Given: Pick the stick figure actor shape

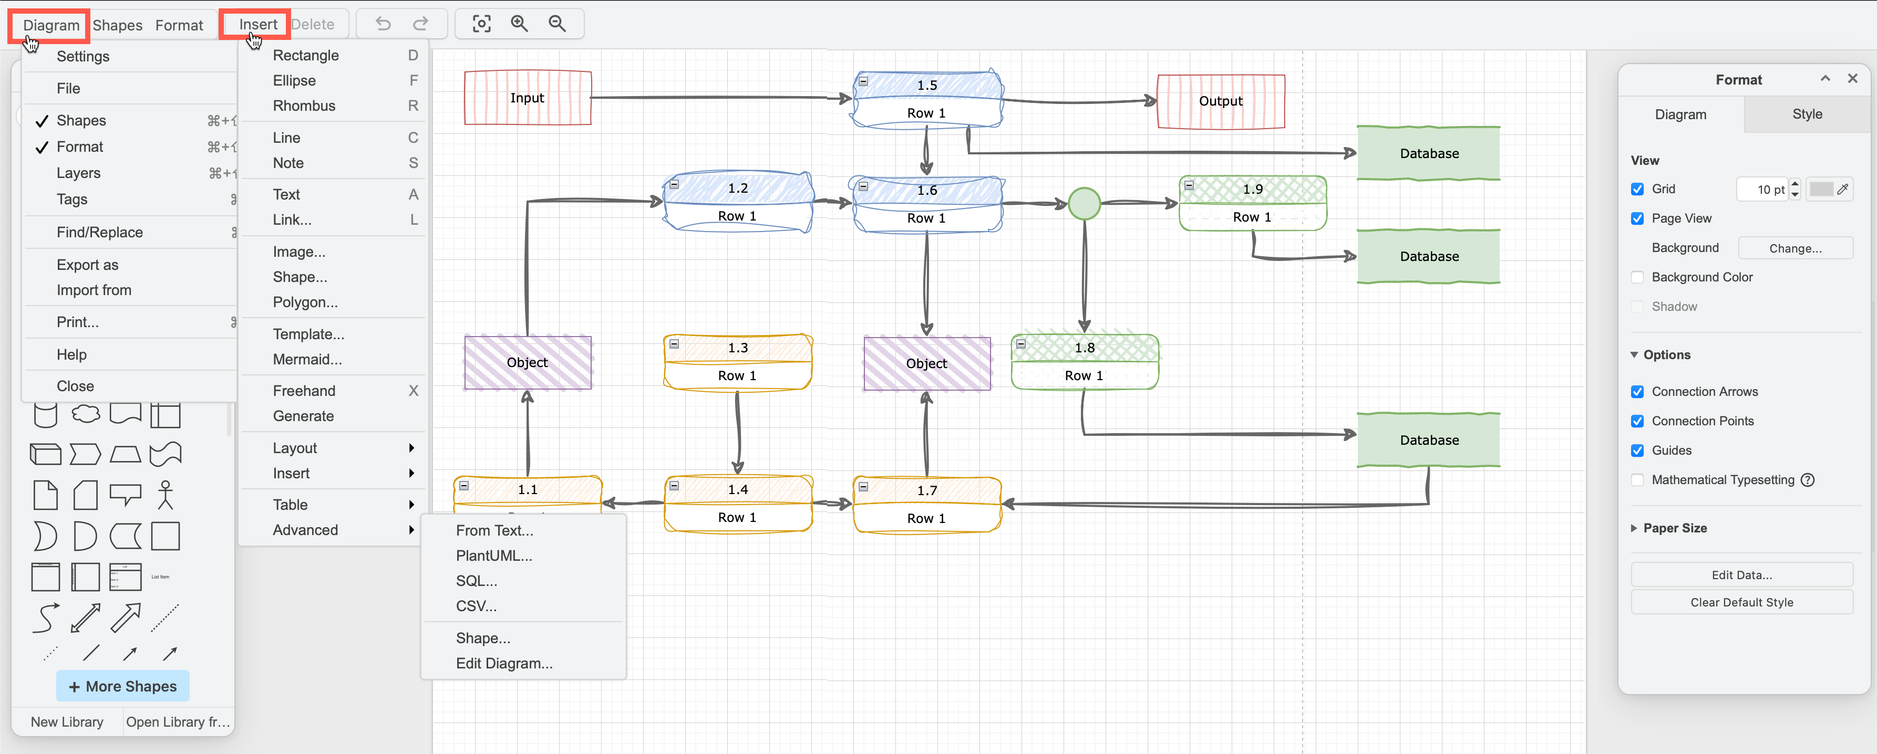Looking at the screenshot, I should pyautogui.click(x=166, y=495).
